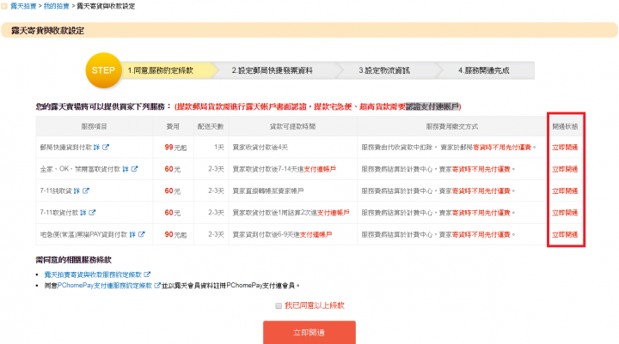The height and width of the screenshot is (344, 619).
Task: Click 立即開通 in 全家、OK、萊爾富 row
Action: (x=565, y=169)
